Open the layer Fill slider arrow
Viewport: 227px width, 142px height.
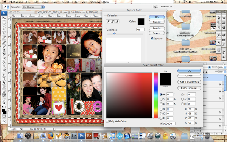tap(225, 72)
